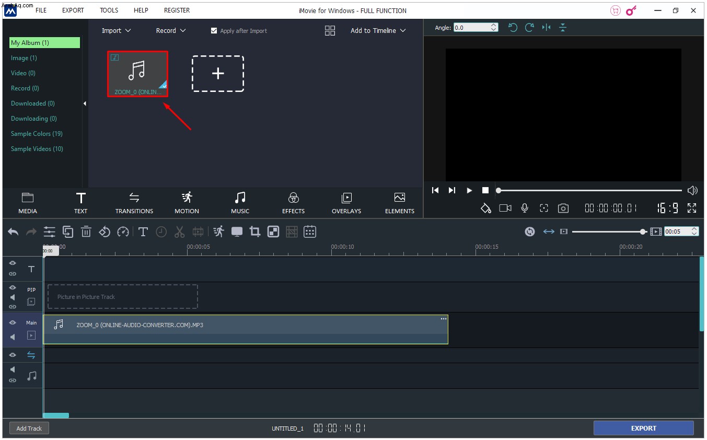Open clip options three-dots on MP3 clip
The width and height of the screenshot is (707, 440).
pyautogui.click(x=444, y=319)
